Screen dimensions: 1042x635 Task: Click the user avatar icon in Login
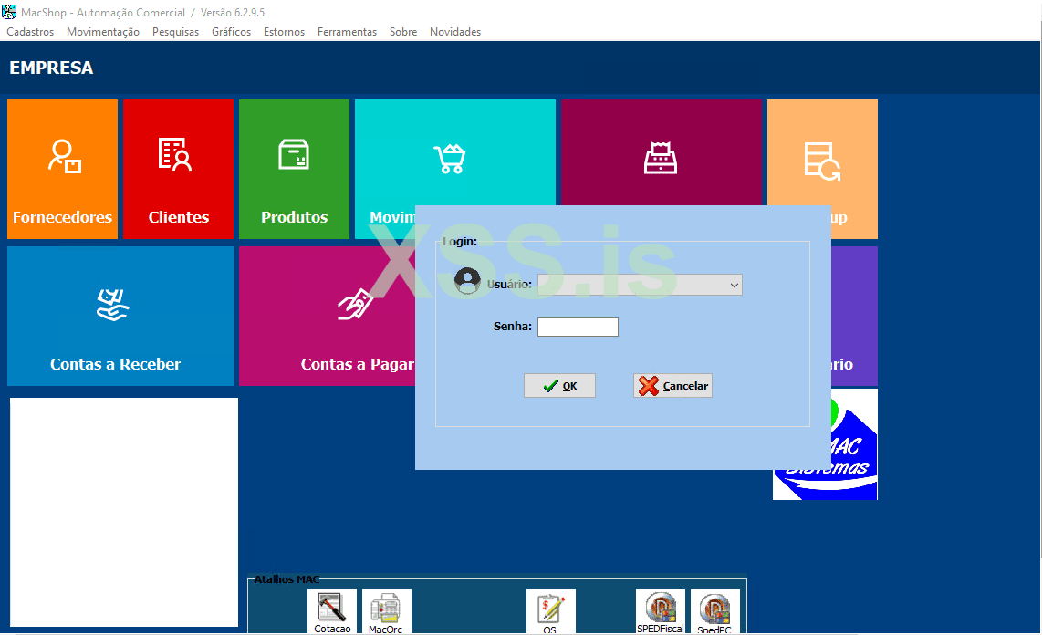467,281
